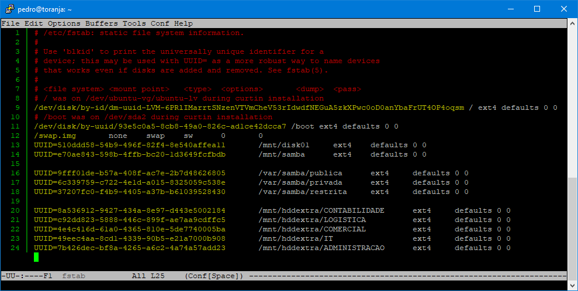Place cursor on /mnt/hddextra/CONTABILIDADE mount path
Screen dimensions: 578x291
pyautogui.click(x=321, y=210)
